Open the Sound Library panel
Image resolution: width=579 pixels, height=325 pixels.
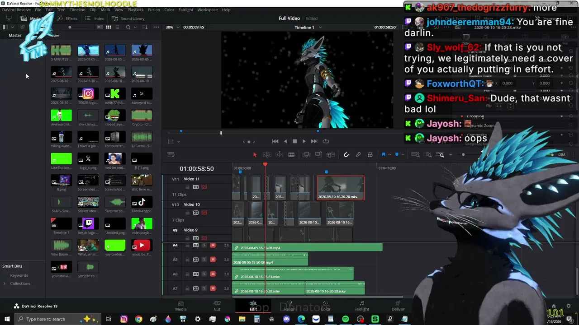tap(128, 19)
